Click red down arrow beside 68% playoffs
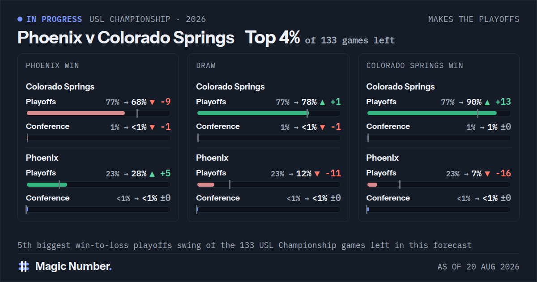 point(152,102)
